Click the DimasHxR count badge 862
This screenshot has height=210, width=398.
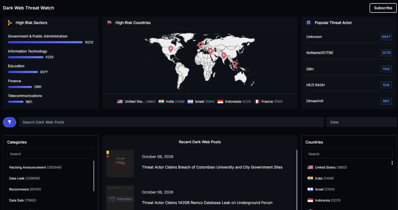pos(386,101)
